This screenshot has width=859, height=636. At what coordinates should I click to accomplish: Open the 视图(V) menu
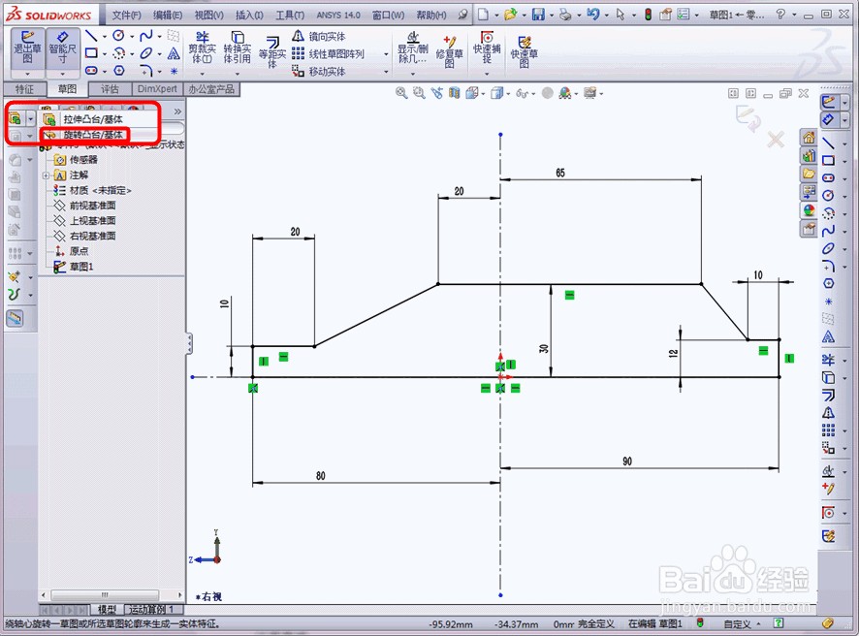208,15
